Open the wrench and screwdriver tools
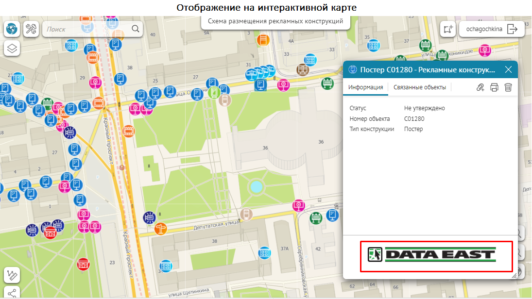The image size is (532, 299). (x=31, y=29)
